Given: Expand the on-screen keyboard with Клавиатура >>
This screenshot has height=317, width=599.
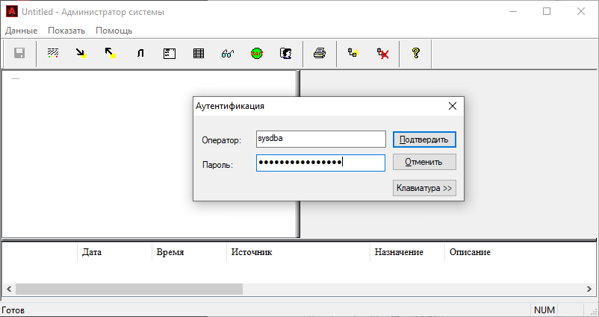Looking at the screenshot, I should tap(423, 188).
